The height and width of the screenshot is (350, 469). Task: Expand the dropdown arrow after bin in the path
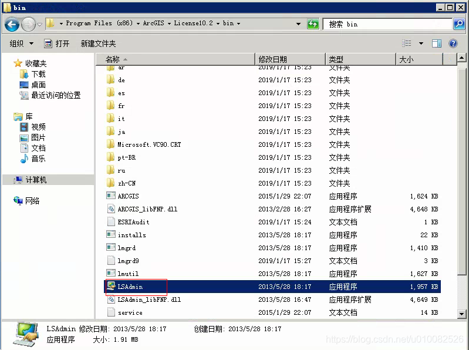click(x=238, y=23)
